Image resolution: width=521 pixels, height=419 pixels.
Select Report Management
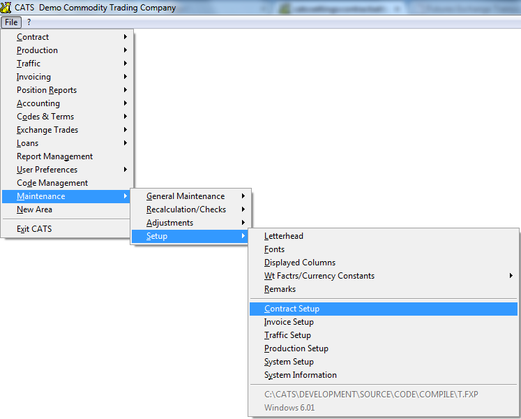coord(68,156)
